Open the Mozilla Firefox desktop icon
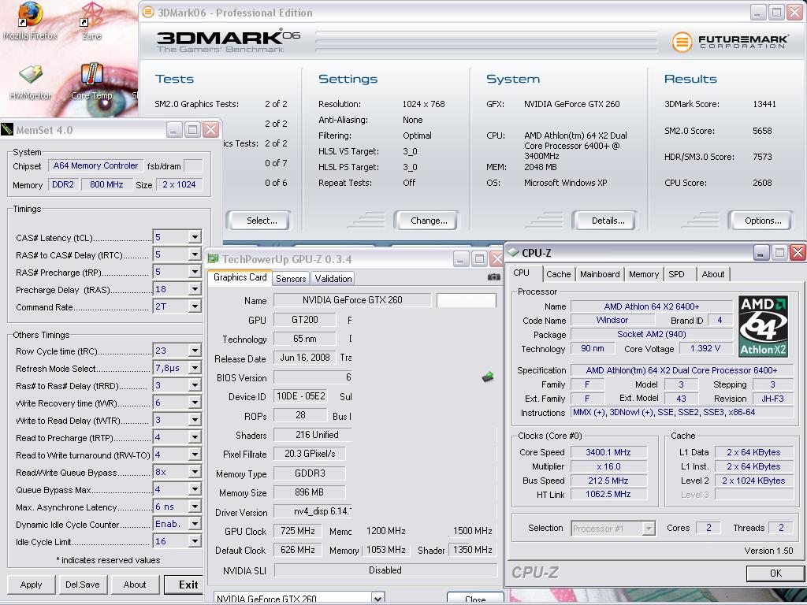 click(30, 21)
